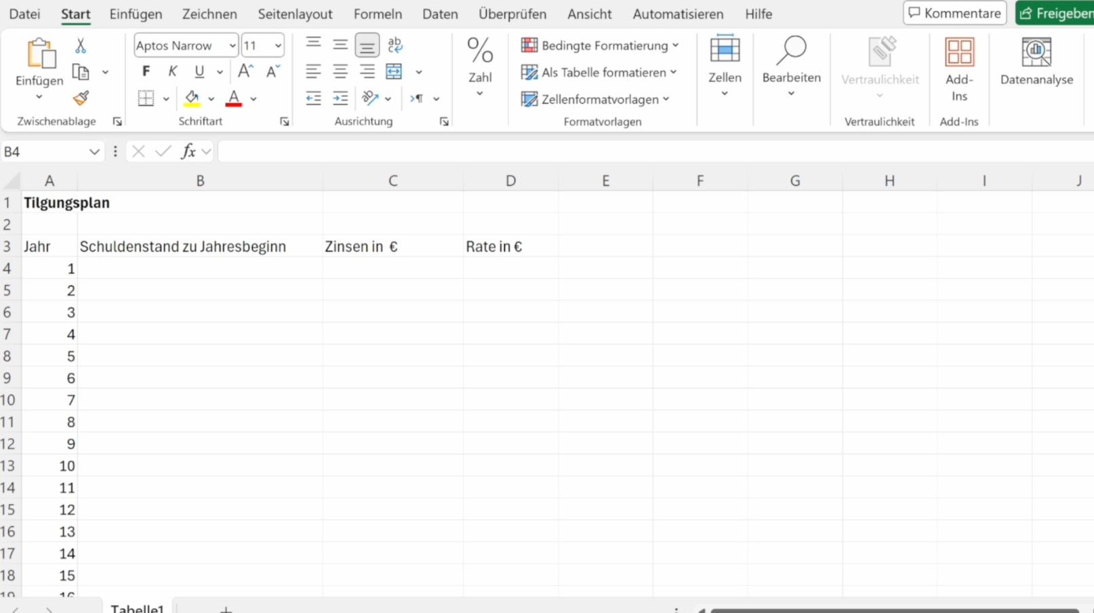The image size is (1094, 613).
Task: Click the Freigeben share button
Action: pyautogui.click(x=1055, y=13)
